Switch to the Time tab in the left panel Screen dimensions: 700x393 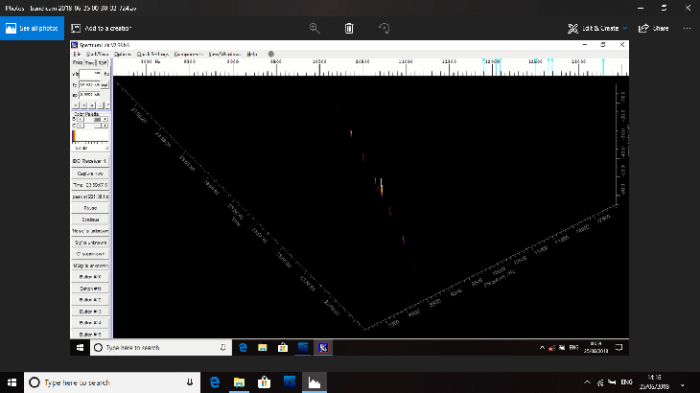89,62
